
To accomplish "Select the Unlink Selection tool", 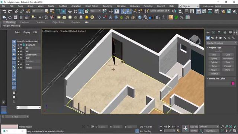I will (22, 11).
